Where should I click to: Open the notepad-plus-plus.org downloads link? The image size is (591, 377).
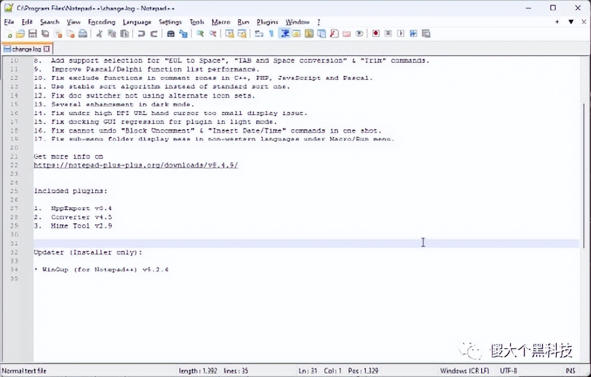[x=135, y=166]
